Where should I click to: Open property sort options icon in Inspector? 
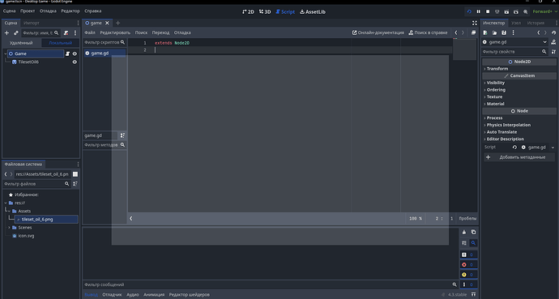click(x=553, y=52)
